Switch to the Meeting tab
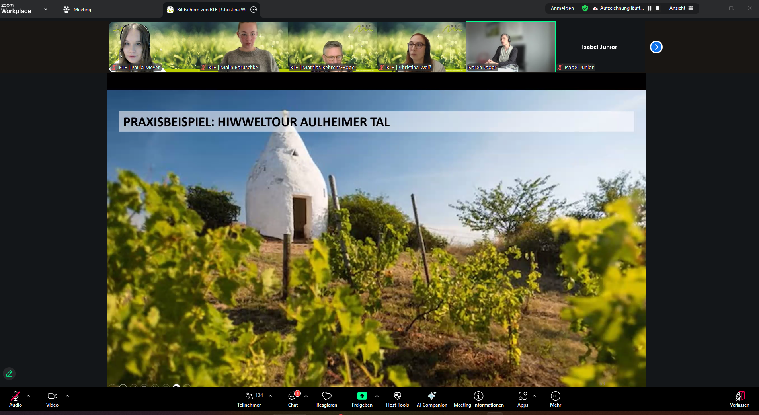The width and height of the screenshot is (759, 415). (x=78, y=10)
